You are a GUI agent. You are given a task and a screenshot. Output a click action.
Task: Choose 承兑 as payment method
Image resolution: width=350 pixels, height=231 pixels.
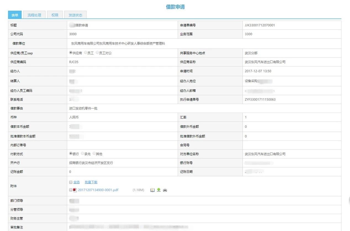82,154
